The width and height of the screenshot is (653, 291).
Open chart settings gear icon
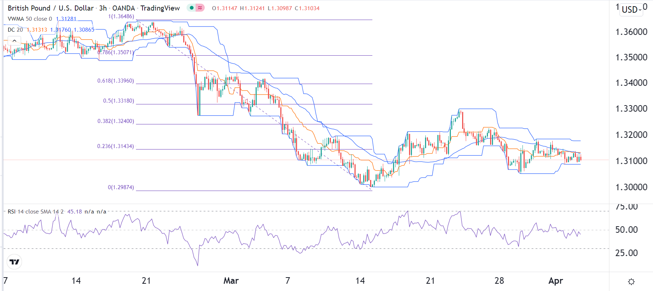[631, 282]
